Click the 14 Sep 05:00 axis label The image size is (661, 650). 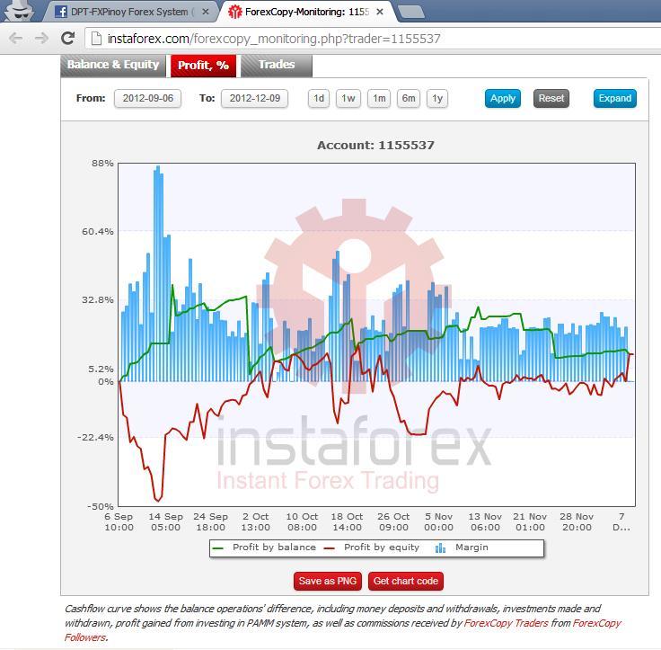165,522
